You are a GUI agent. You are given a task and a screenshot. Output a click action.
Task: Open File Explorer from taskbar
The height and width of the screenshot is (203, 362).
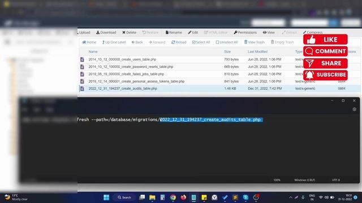152,197
